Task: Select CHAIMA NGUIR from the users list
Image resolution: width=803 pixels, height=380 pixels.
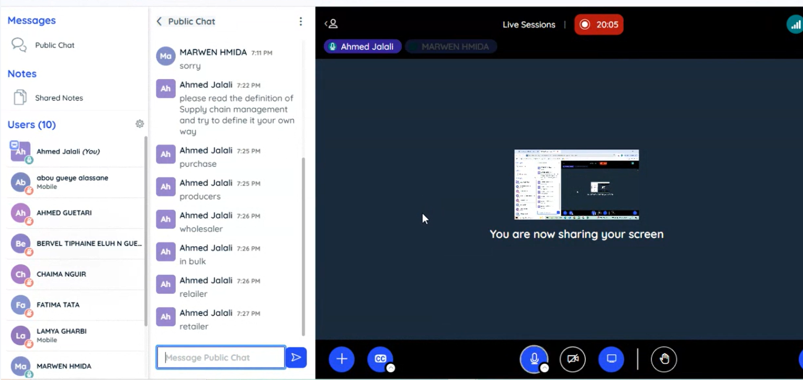Action: click(61, 274)
